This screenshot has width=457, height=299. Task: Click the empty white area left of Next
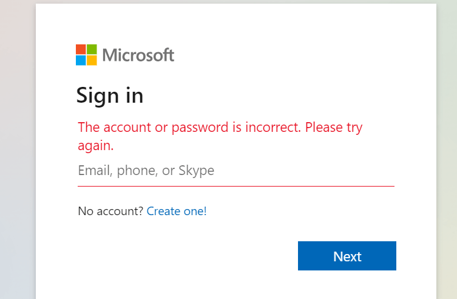point(182,256)
